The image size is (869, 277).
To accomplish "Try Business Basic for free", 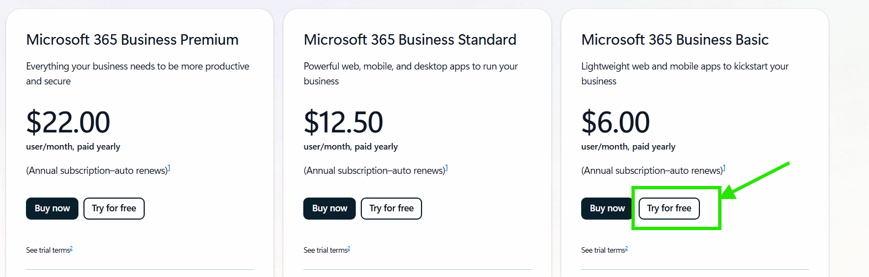I will (x=669, y=209).
